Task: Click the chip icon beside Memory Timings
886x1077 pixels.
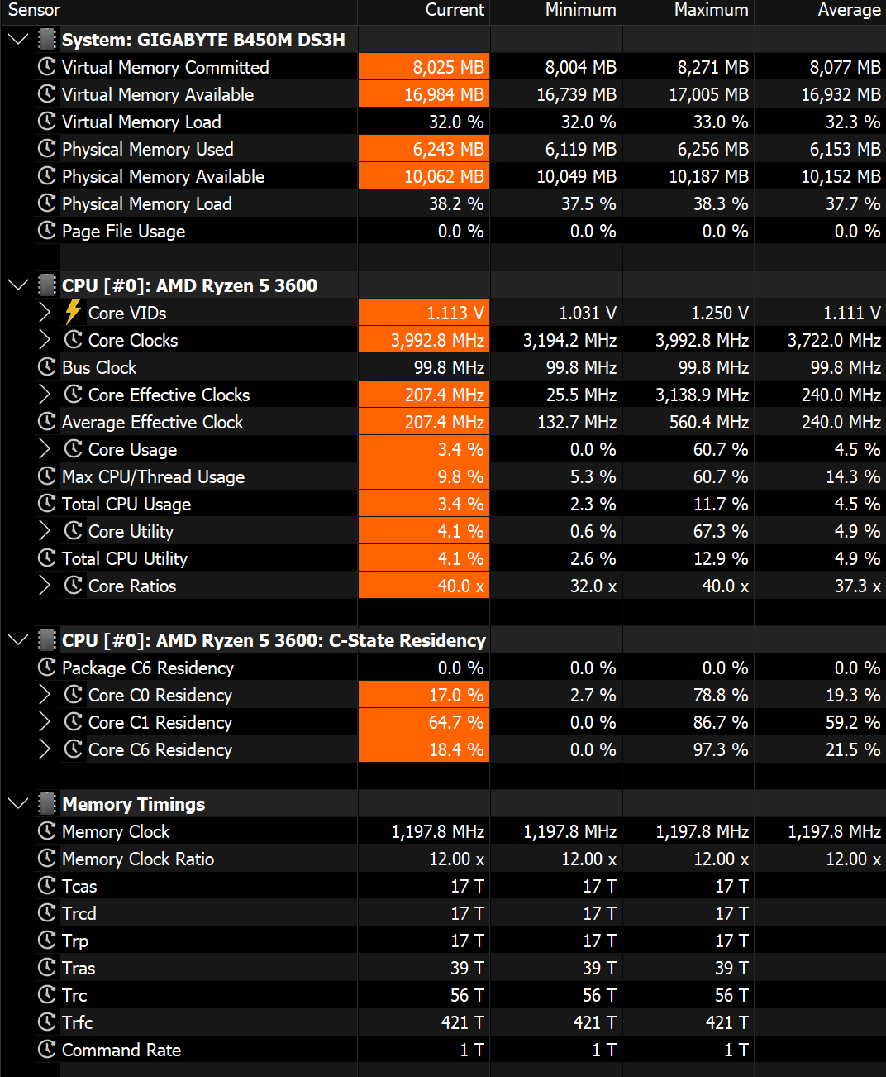Action: pyautogui.click(x=47, y=804)
